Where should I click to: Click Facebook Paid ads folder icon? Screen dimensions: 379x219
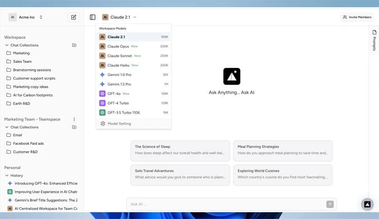point(9,143)
